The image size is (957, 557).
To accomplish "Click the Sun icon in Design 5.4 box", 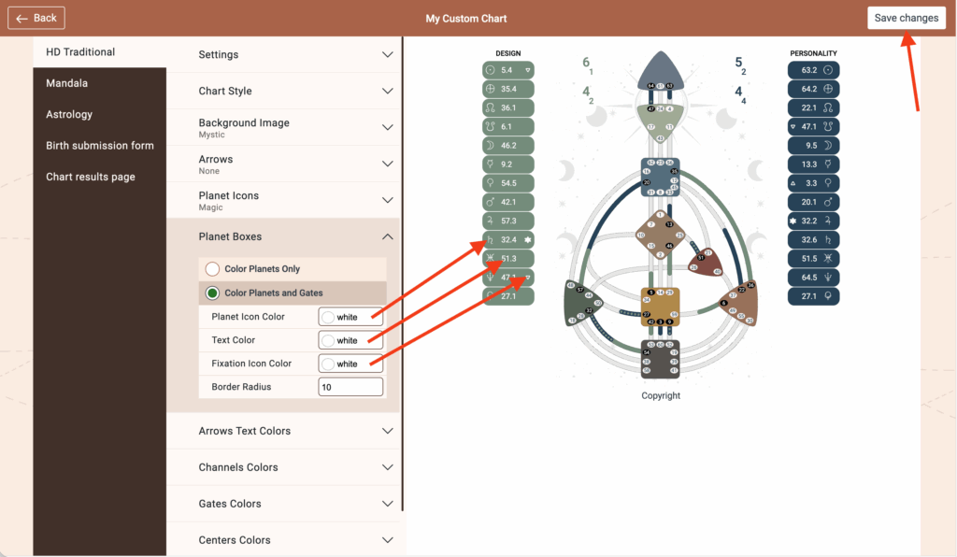I will (492, 70).
